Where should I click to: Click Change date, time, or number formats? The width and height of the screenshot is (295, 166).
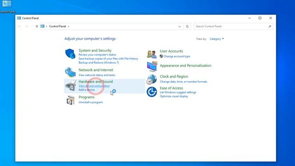[x=183, y=82]
